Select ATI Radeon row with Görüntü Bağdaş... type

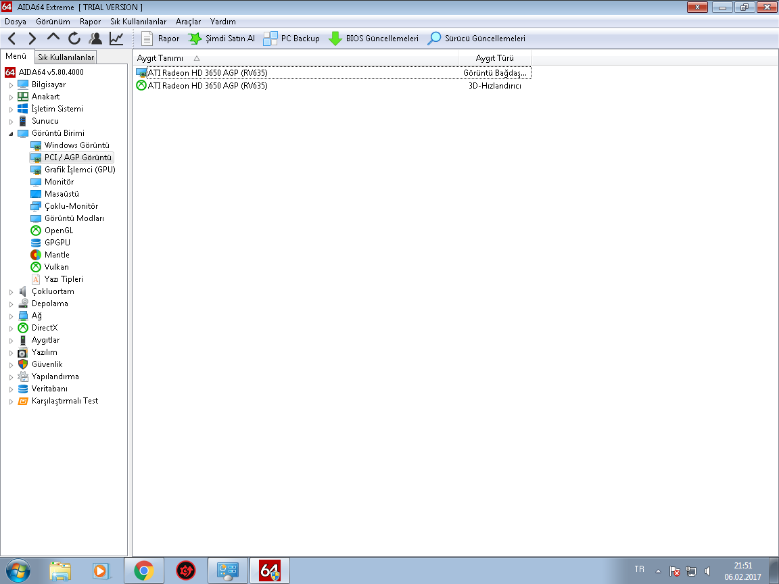click(x=333, y=73)
